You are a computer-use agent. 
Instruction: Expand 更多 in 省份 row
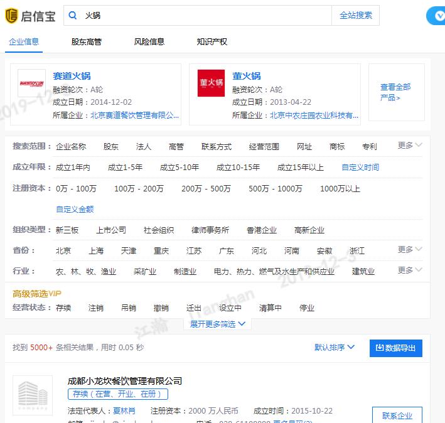(410, 250)
